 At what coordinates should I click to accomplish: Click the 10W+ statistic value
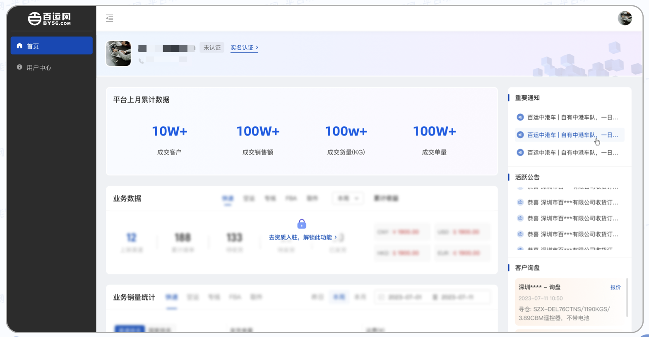(170, 131)
